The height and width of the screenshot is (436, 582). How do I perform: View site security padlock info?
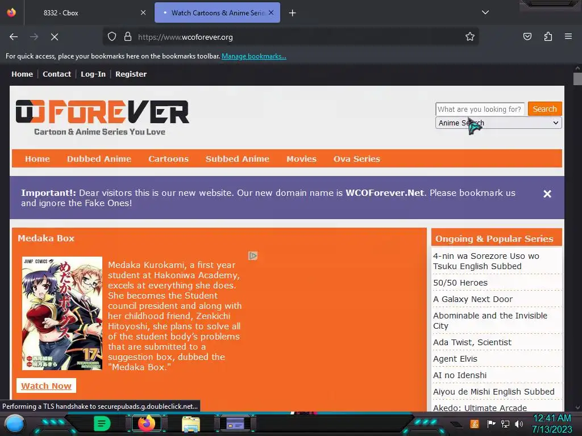coord(128,37)
